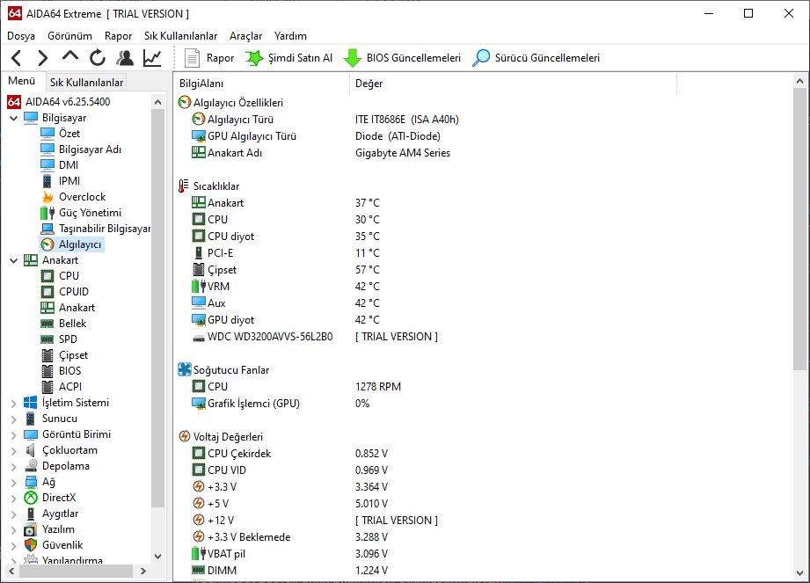
Task: Open the Çipset item in the tree
Action: coord(73,355)
